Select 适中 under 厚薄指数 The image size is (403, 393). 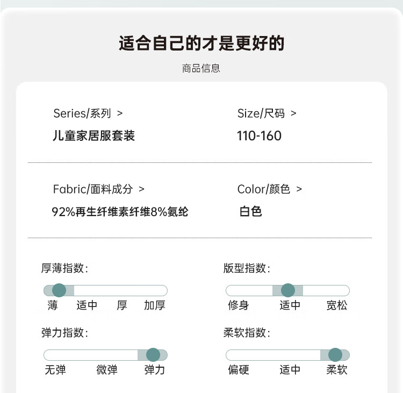click(87, 305)
